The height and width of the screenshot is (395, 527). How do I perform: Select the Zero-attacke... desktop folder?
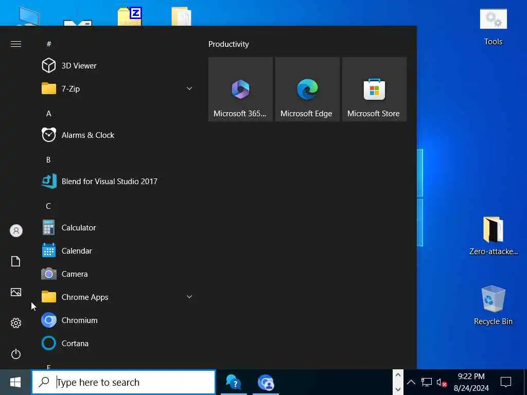(x=493, y=236)
